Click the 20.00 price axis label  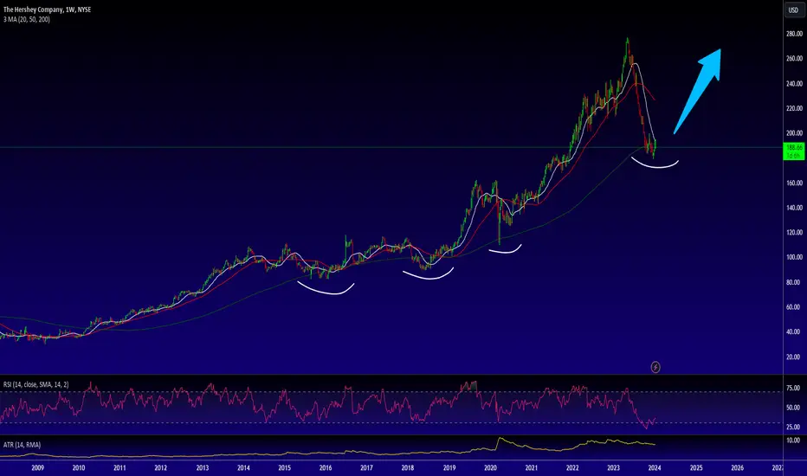pos(795,357)
